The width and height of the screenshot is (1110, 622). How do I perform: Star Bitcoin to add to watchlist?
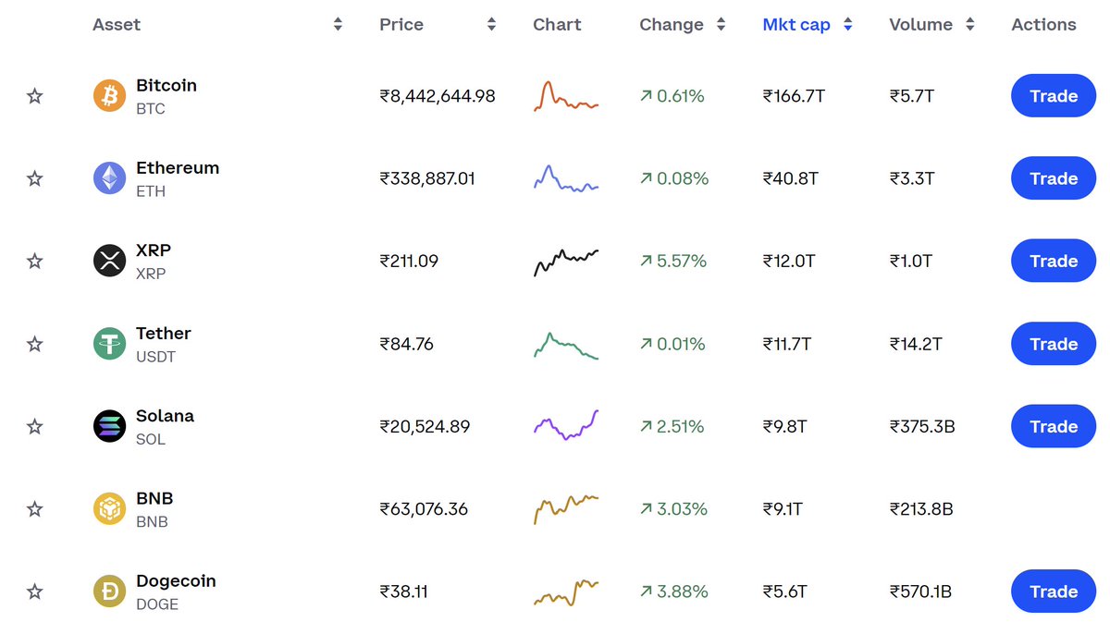click(x=34, y=96)
